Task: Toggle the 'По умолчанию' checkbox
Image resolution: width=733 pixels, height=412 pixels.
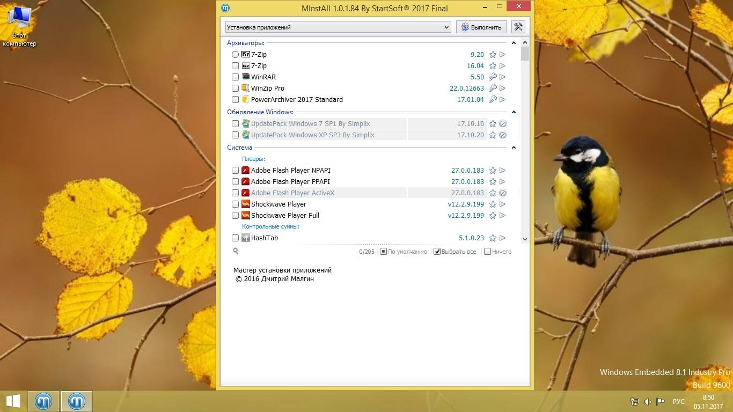Action: coord(383,252)
